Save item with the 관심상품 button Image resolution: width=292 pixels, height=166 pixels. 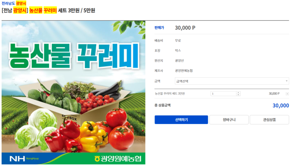[x=269, y=120]
